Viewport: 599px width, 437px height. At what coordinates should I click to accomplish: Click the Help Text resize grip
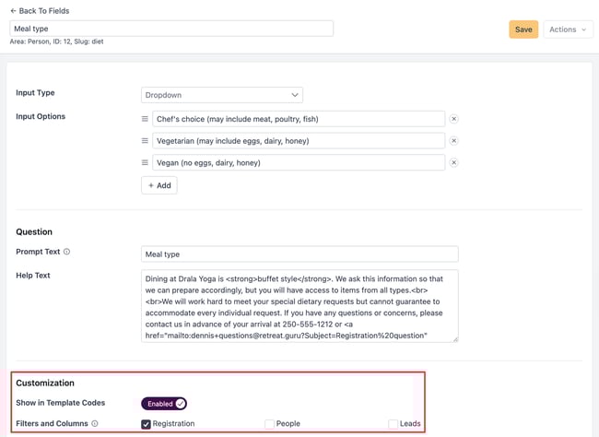click(x=455, y=339)
